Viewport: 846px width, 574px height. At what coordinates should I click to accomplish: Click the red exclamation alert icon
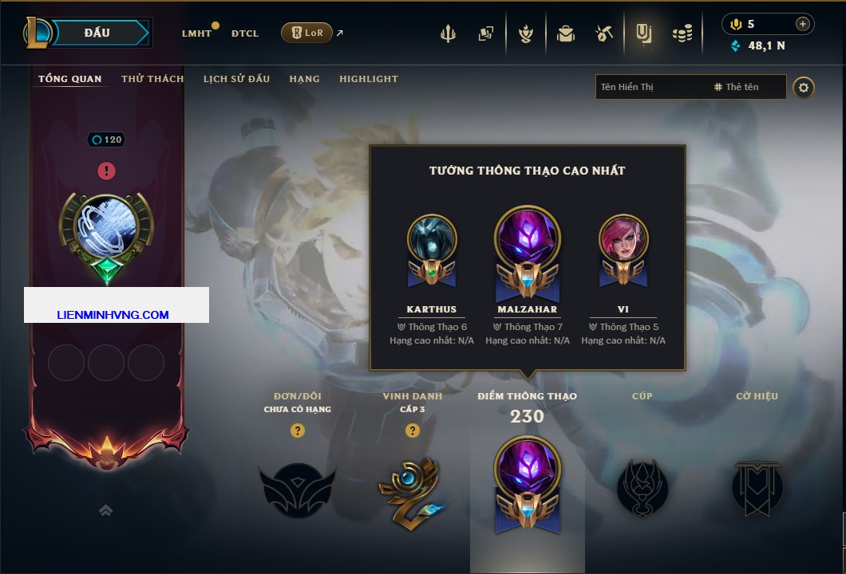click(106, 171)
